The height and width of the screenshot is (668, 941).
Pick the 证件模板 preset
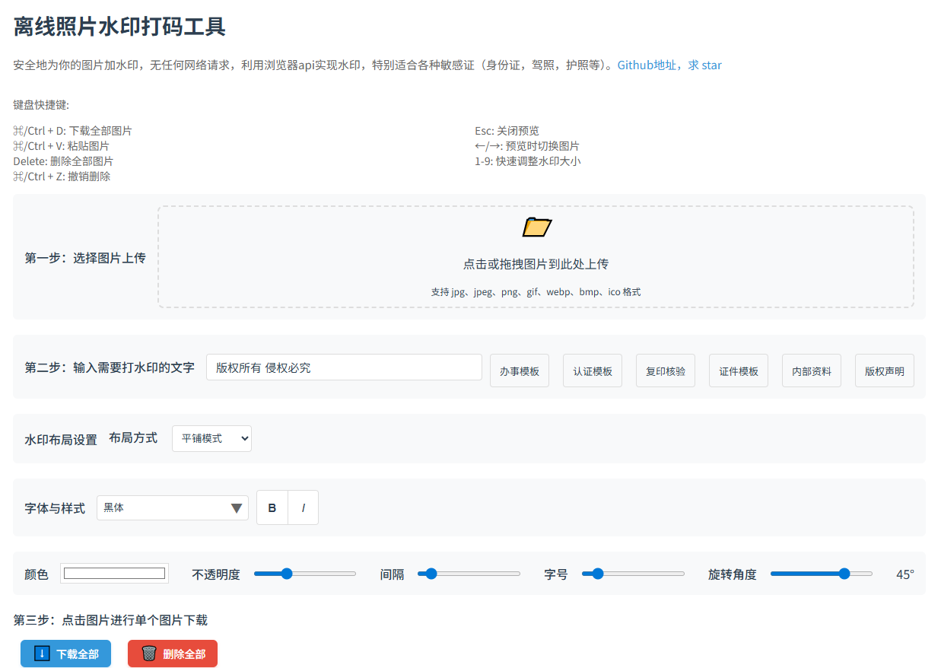tap(739, 371)
